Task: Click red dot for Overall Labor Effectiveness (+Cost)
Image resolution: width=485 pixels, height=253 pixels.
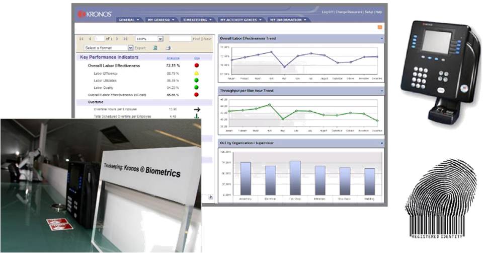Action: (196, 95)
